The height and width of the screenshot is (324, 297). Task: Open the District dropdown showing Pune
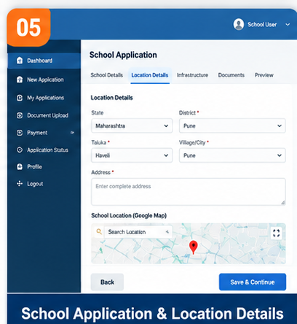point(232,126)
